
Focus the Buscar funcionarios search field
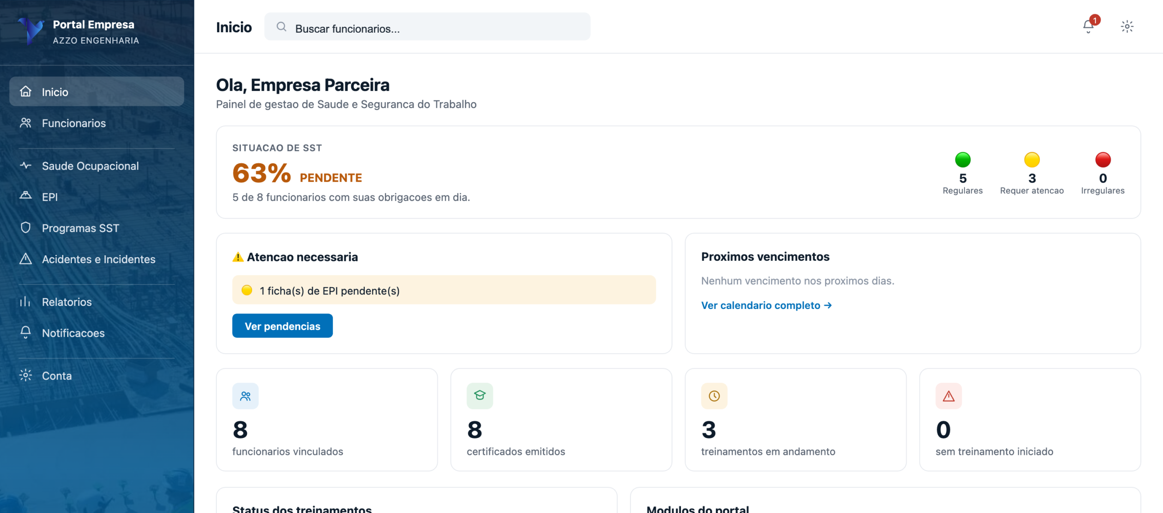(427, 27)
